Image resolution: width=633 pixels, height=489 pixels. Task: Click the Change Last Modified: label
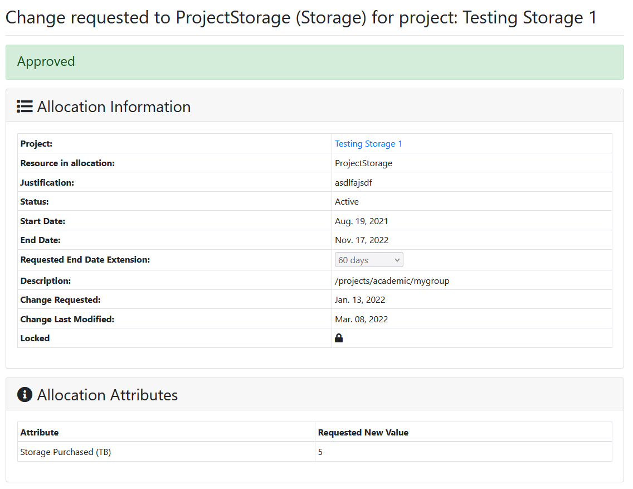coord(67,319)
